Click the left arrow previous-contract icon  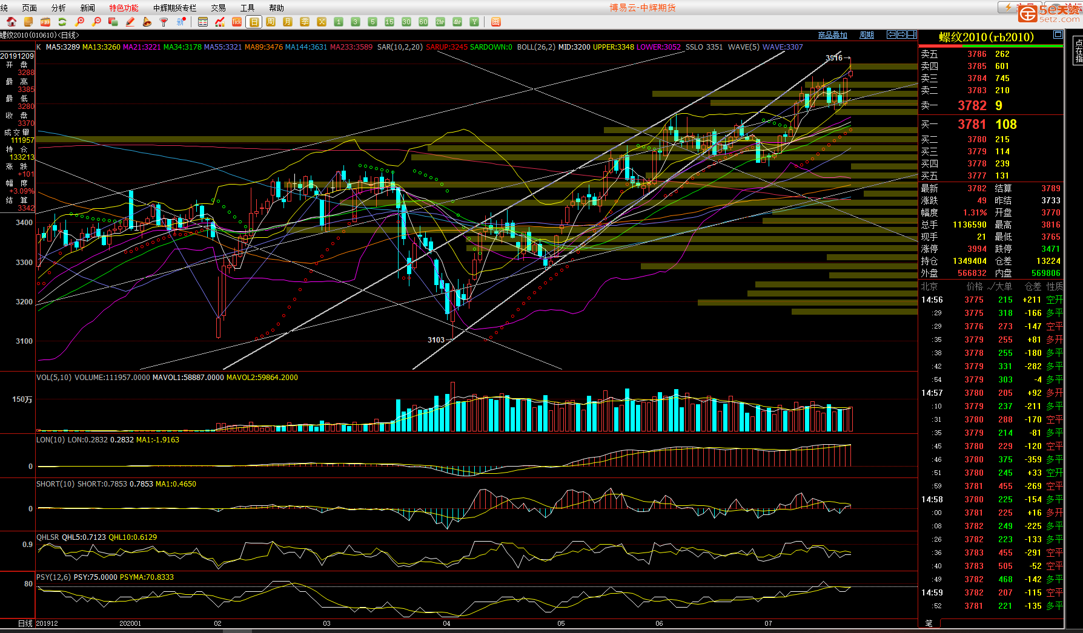click(891, 34)
